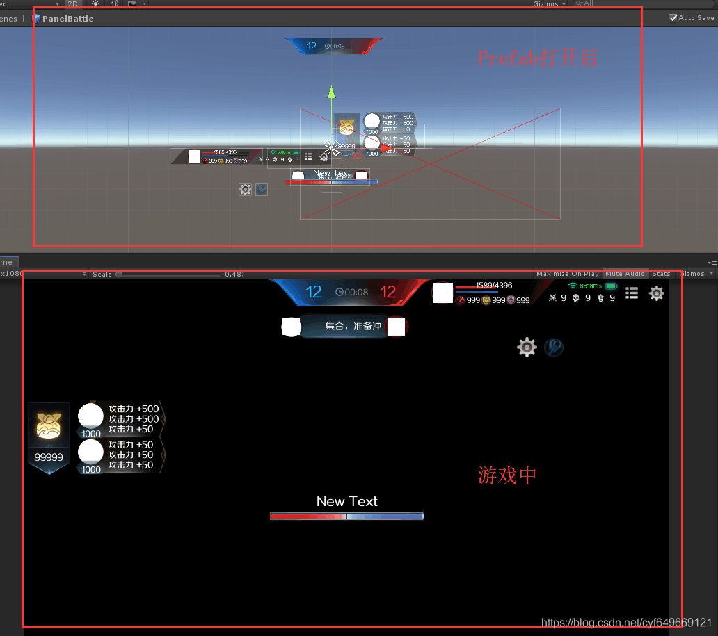Image resolution: width=718 pixels, height=636 pixels.
Task: Click the white circle beside 集合，准备冲
Action: (x=292, y=327)
